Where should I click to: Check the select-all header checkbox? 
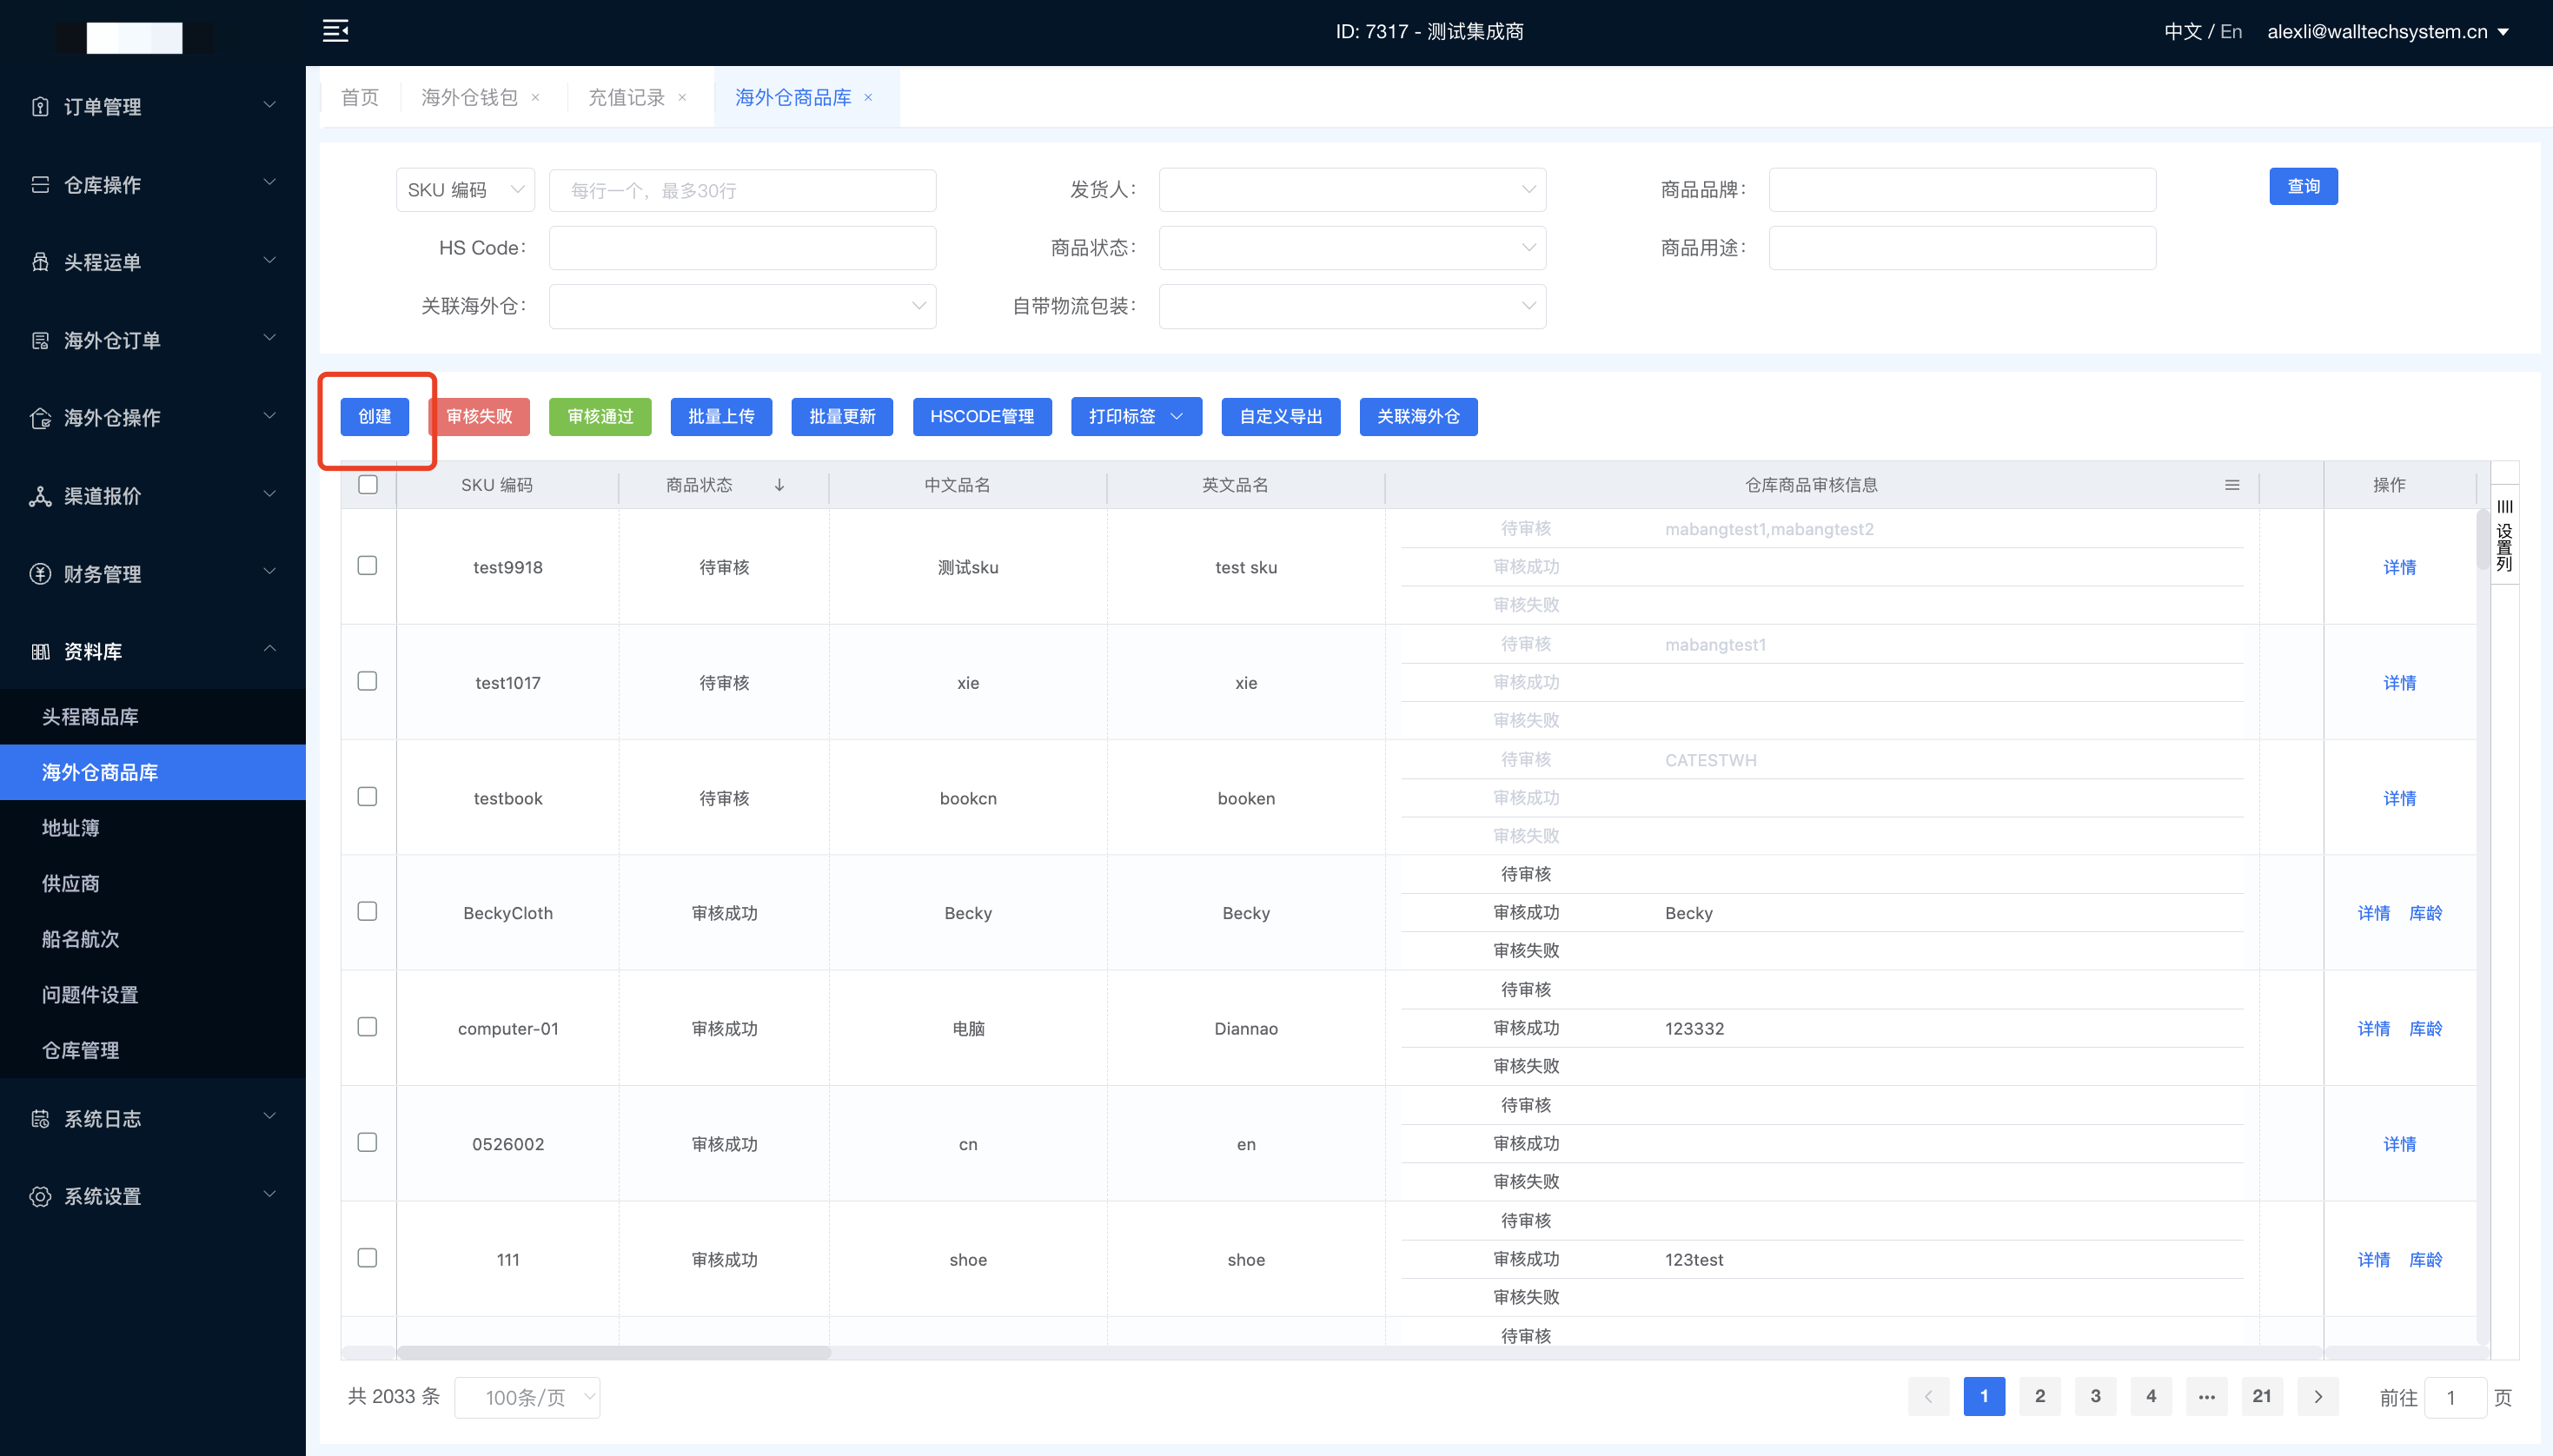(368, 485)
